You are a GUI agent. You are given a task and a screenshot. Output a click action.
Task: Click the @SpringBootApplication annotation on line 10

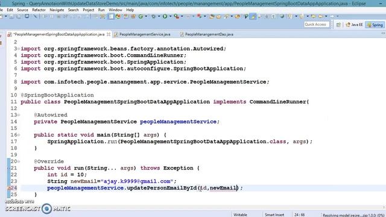57,95
